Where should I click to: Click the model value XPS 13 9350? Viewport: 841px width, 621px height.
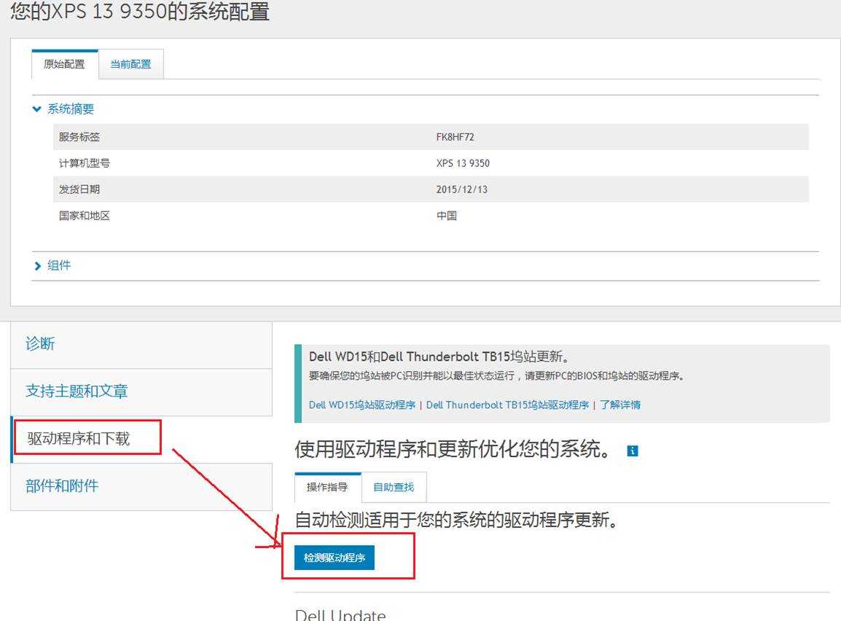(x=463, y=163)
